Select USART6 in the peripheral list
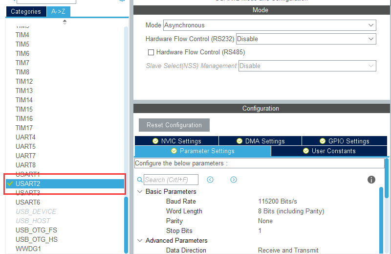 click(x=28, y=202)
